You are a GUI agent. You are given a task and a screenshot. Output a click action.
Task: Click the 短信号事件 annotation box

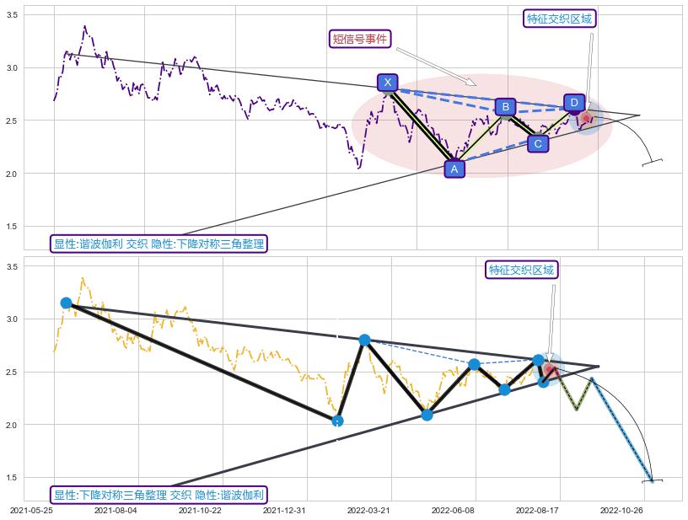[x=360, y=39]
